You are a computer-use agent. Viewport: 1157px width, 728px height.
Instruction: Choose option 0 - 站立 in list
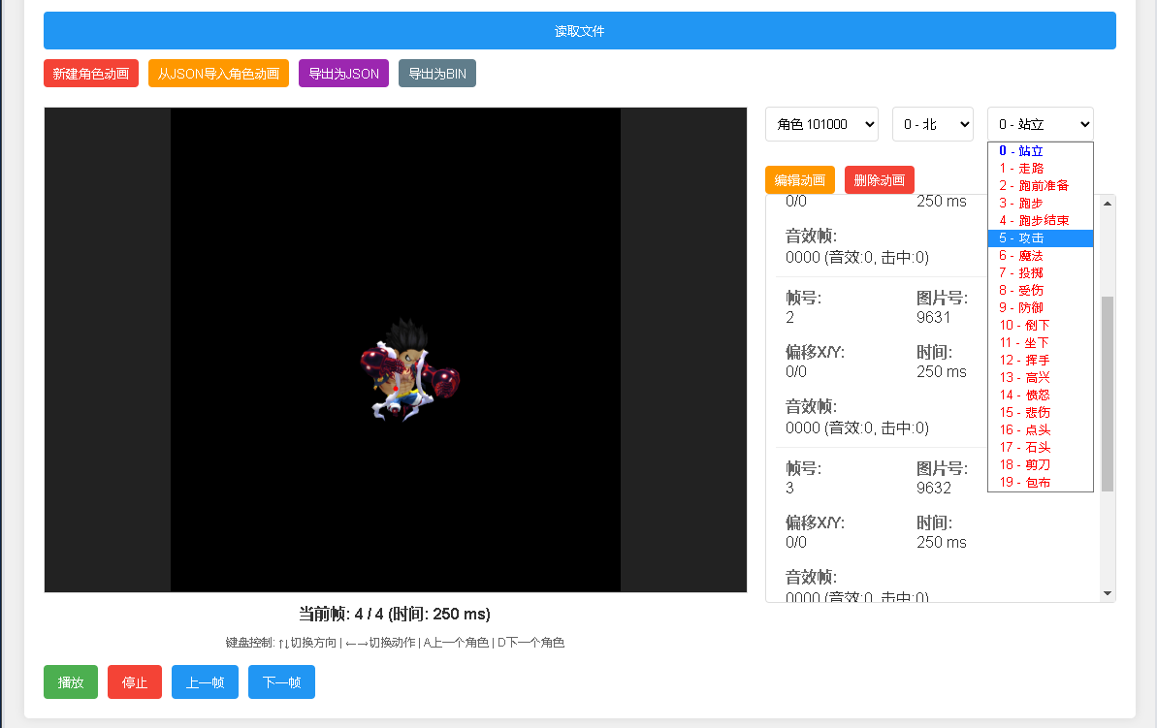click(1041, 150)
